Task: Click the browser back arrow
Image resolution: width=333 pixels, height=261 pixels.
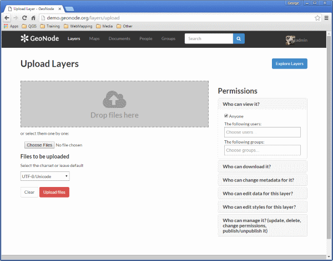Action: coord(7,18)
